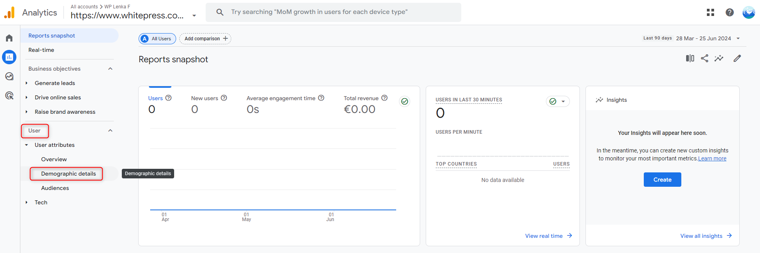Open the realtime card status dropdown
Image resolution: width=760 pixels, height=253 pixels.
[x=558, y=101]
